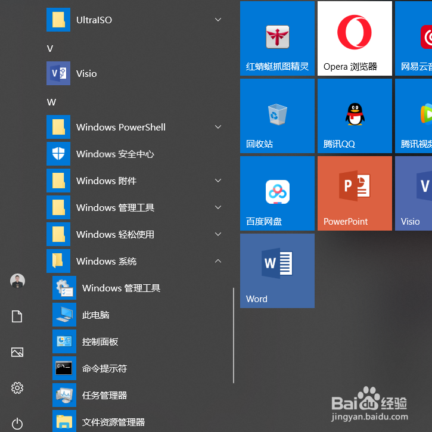Expand Windows 轻松使用 chevron
This screenshot has height=432, width=432.
click(218, 234)
